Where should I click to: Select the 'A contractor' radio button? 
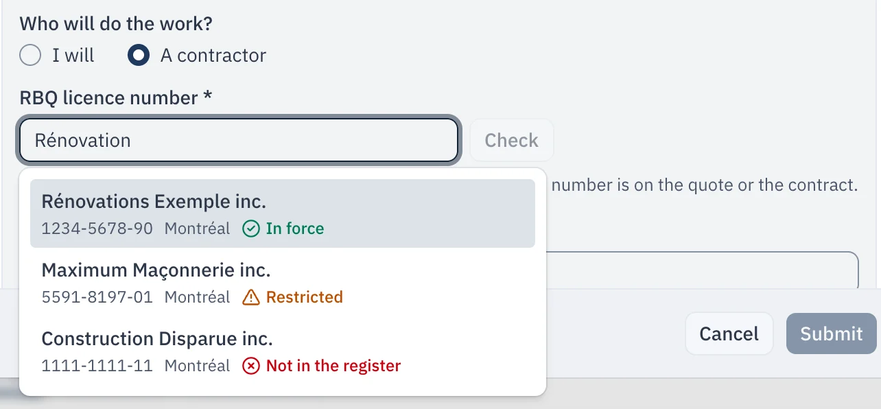pos(139,55)
